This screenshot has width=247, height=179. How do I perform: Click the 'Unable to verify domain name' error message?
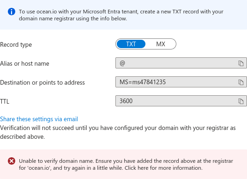click(126, 164)
